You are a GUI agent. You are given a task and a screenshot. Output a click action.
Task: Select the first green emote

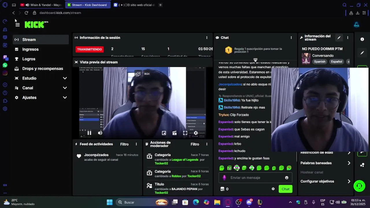pos(222,168)
